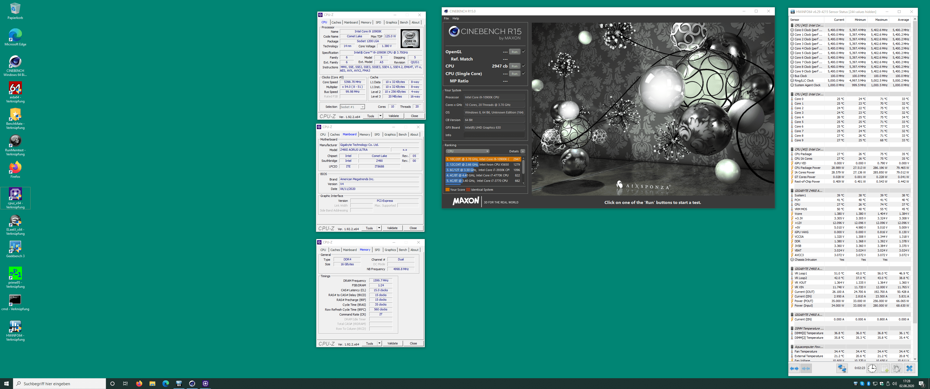930x389 pixels.
Task: Click HWiNFO blue X close sensors icon
Action: pyautogui.click(x=909, y=368)
